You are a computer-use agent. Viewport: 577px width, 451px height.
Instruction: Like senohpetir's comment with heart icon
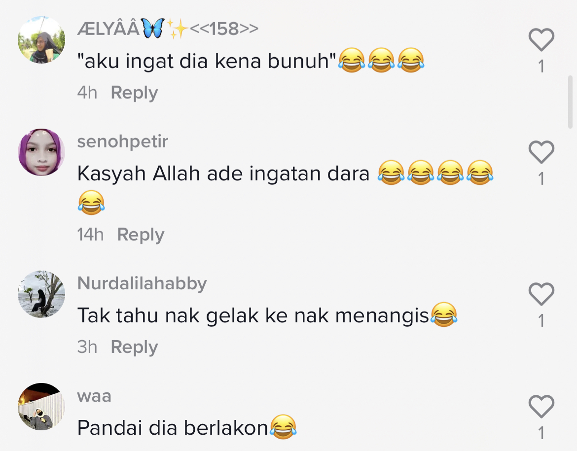(x=541, y=152)
